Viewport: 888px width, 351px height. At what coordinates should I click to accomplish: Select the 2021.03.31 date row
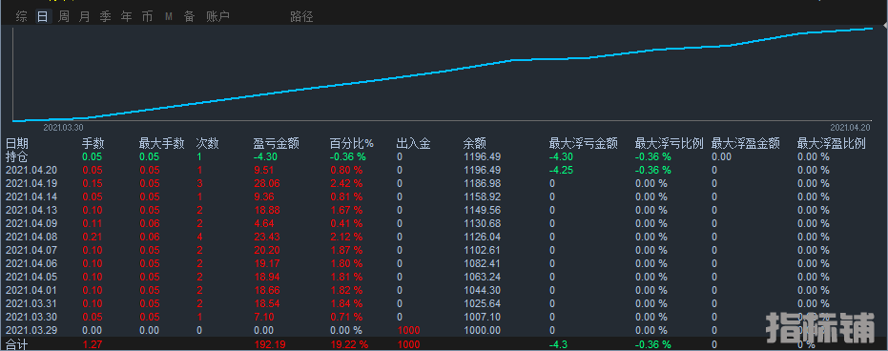(x=444, y=303)
